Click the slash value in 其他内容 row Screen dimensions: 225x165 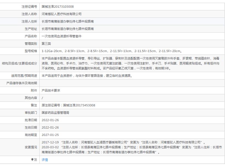(42, 98)
